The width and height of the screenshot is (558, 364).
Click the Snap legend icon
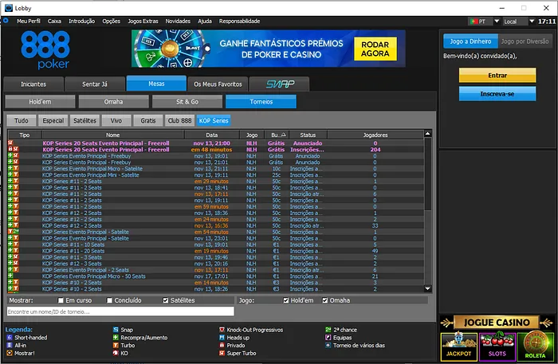tap(116, 330)
